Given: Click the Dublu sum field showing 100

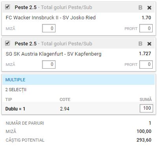Looking at the screenshot, I should click(x=146, y=108).
